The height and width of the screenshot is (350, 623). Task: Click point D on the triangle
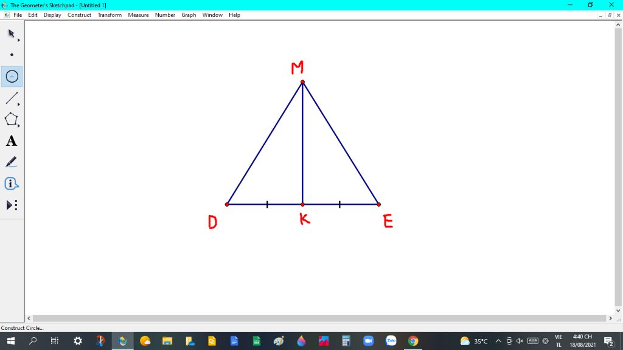227,204
